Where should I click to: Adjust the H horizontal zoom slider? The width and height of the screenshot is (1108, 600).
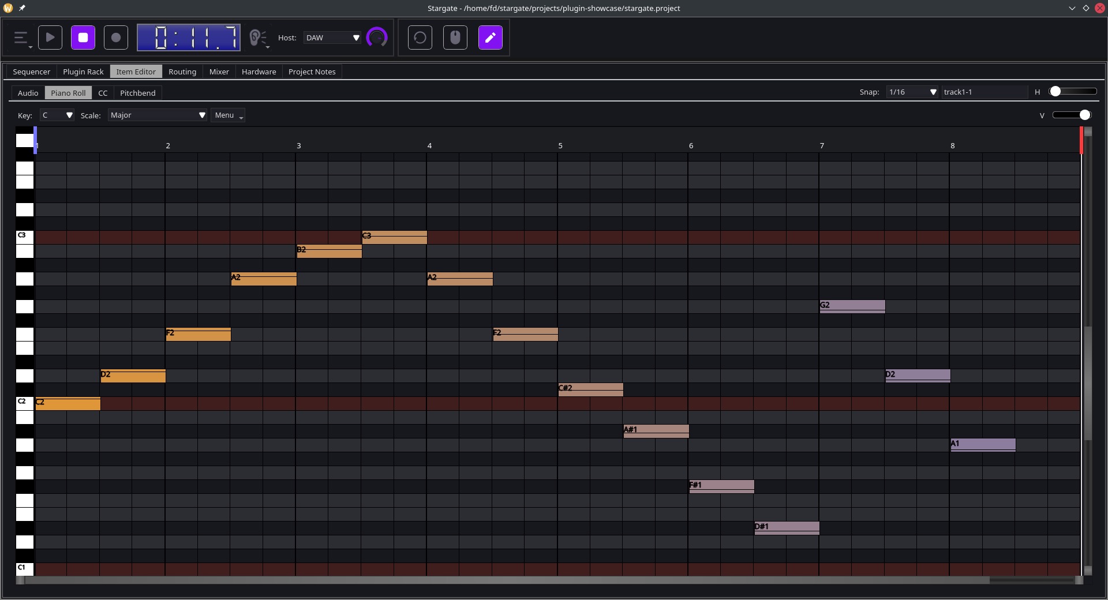1073,91
